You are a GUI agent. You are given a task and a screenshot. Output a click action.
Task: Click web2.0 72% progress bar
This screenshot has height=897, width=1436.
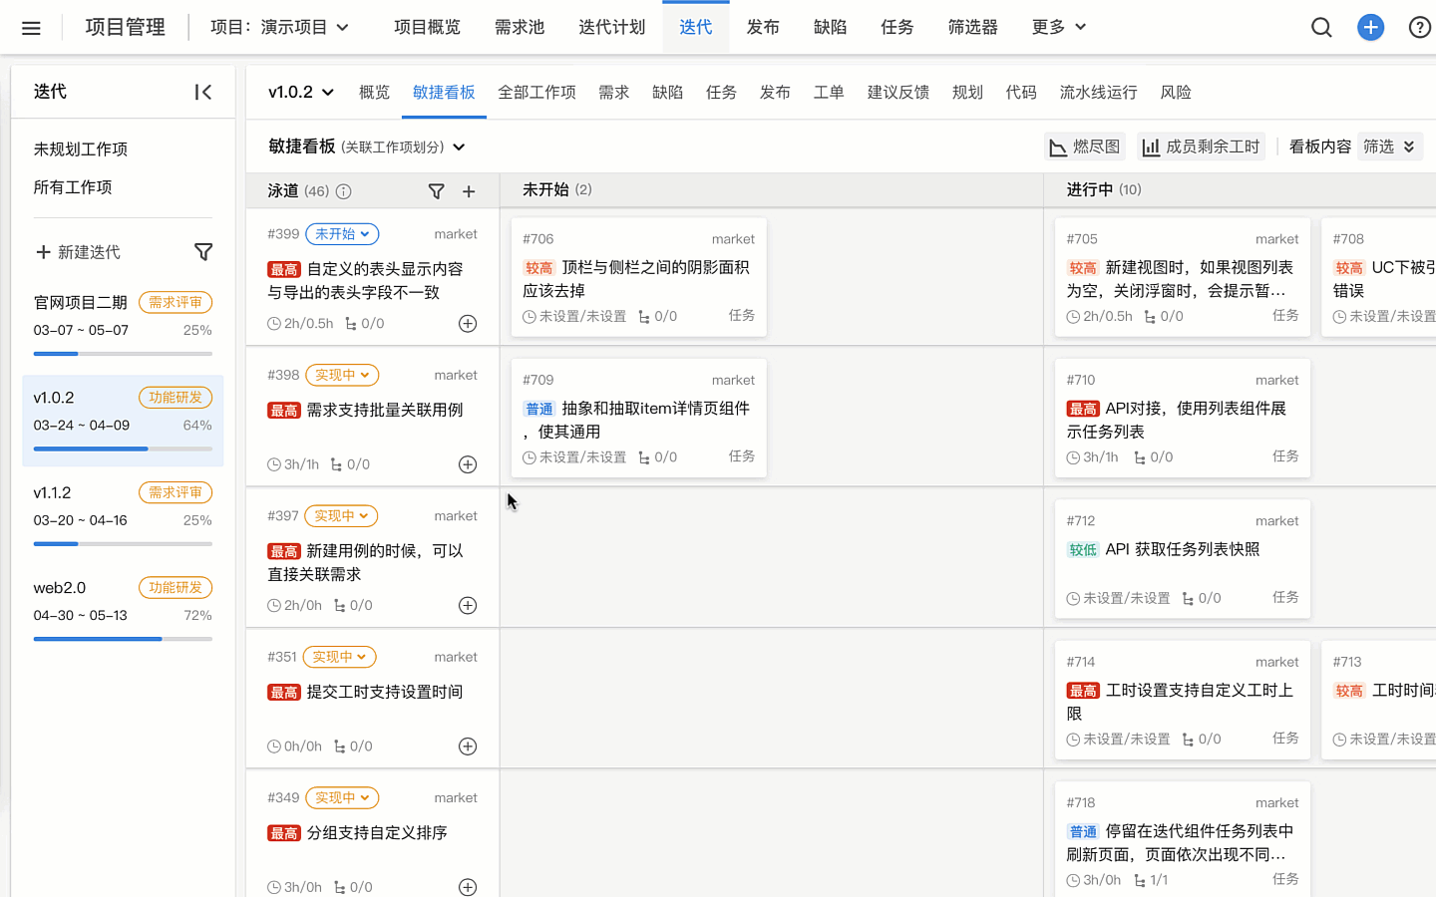tap(123, 639)
